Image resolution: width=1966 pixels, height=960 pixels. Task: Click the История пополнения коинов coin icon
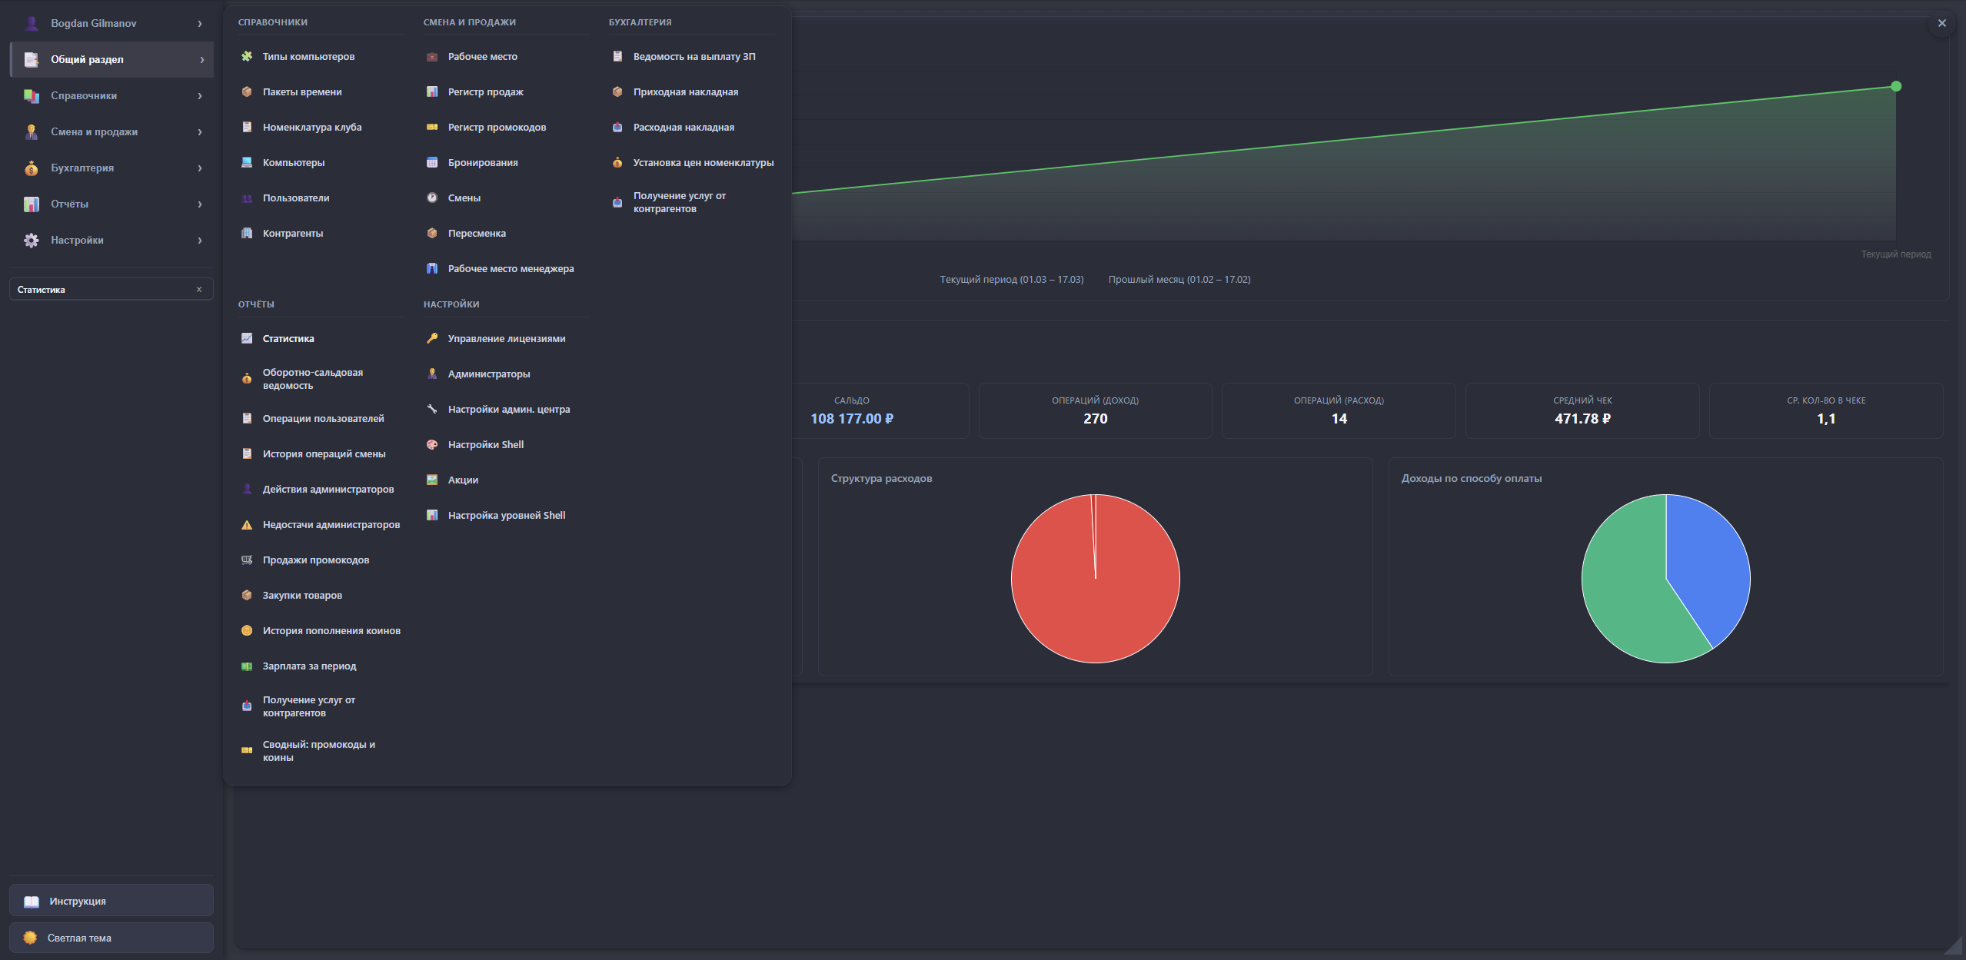[247, 631]
